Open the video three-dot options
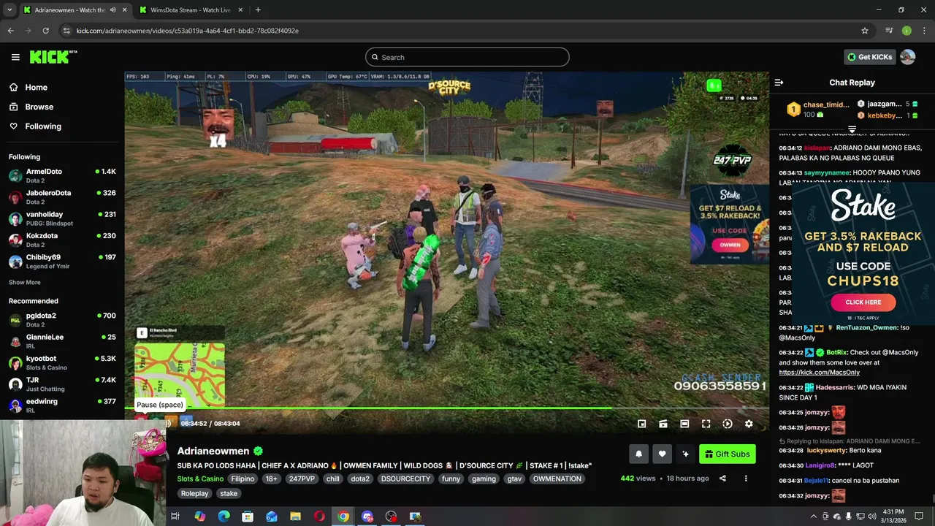Image resolution: width=935 pixels, height=526 pixels. click(x=746, y=479)
